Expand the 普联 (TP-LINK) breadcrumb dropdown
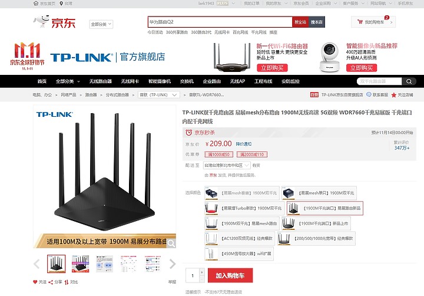 159,95
